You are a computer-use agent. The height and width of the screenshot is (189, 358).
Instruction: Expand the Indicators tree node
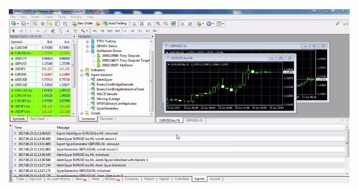(x=82, y=70)
